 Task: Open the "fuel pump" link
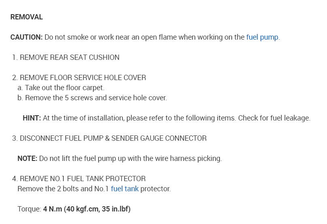point(262,37)
